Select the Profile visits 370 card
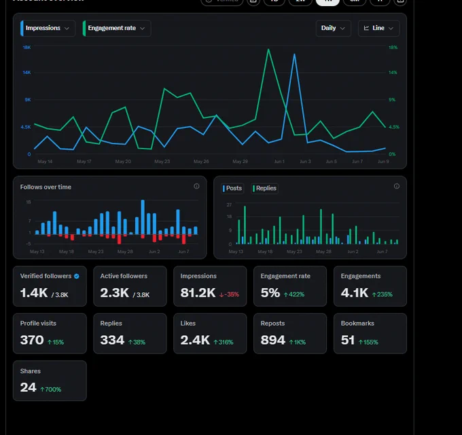The width and height of the screenshot is (462, 435). [x=50, y=333]
